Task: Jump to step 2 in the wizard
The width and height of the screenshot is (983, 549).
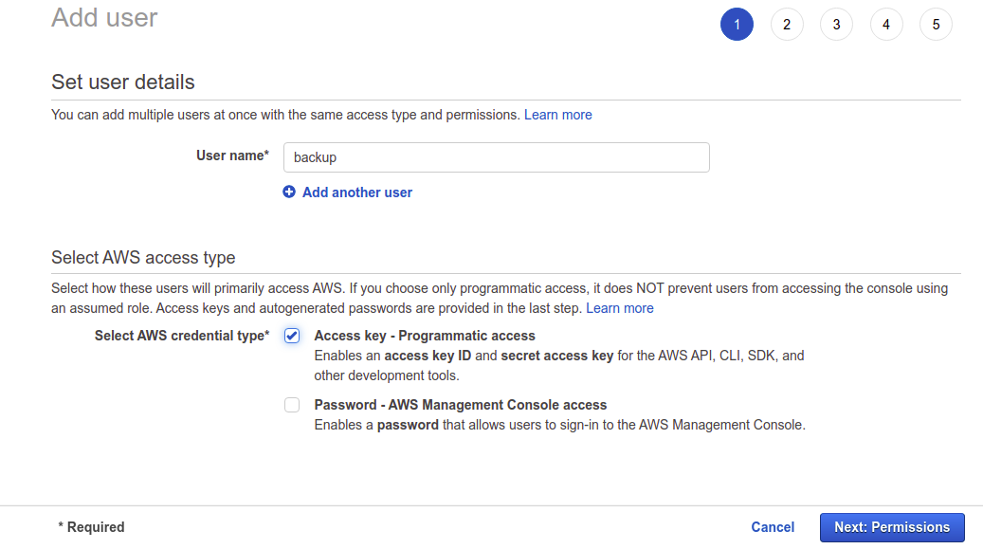Action: coord(787,25)
